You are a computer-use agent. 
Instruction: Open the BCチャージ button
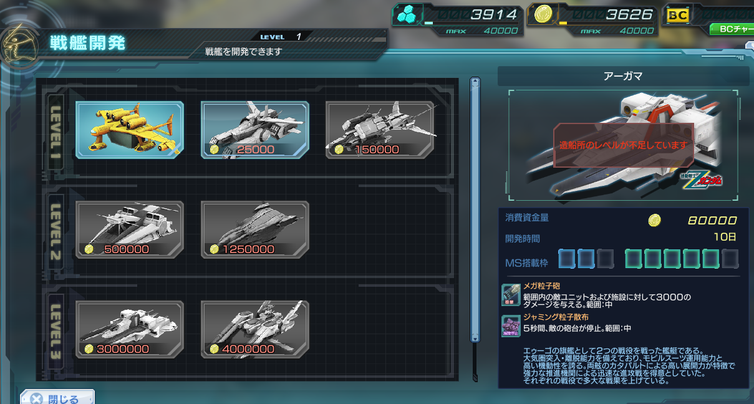pos(732,29)
